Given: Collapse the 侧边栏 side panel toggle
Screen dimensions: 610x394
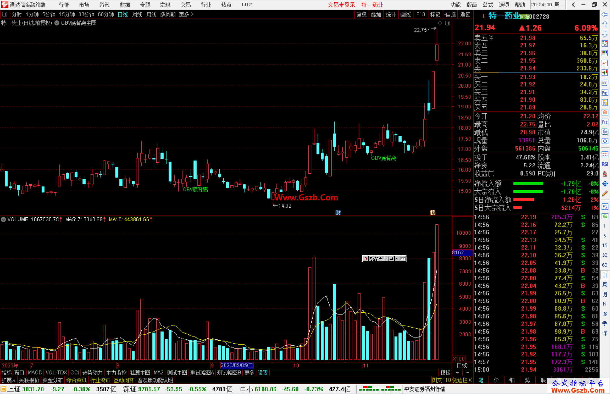Looking at the screenshot, I should tap(462, 380).
